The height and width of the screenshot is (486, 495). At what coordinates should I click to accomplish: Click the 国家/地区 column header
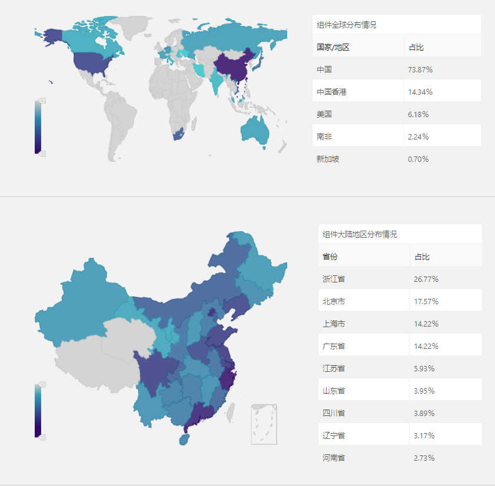point(333,47)
